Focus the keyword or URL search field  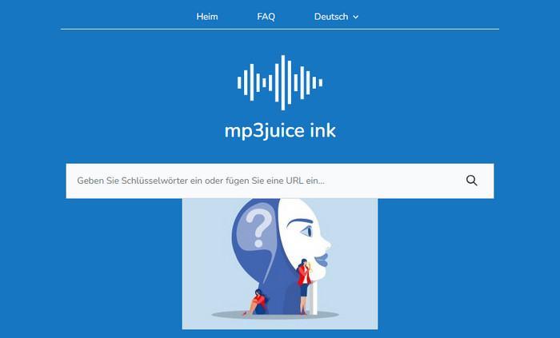point(280,181)
